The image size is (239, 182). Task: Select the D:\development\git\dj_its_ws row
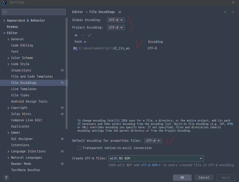click(x=154, y=48)
